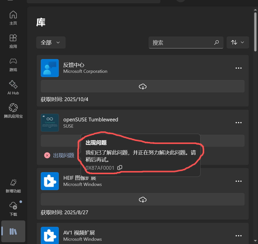Download 反馈中心 via cloud button

click(x=142, y=86)
